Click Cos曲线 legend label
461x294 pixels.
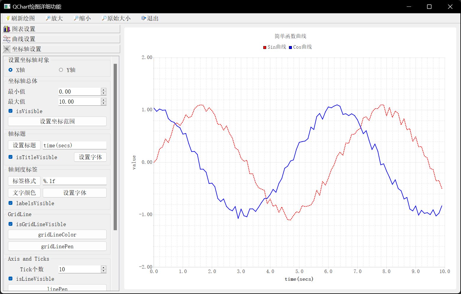click(303, 47)
